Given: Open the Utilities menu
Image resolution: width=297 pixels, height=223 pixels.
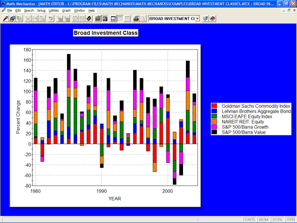Looking at the screenshot, I should (53, 11).
